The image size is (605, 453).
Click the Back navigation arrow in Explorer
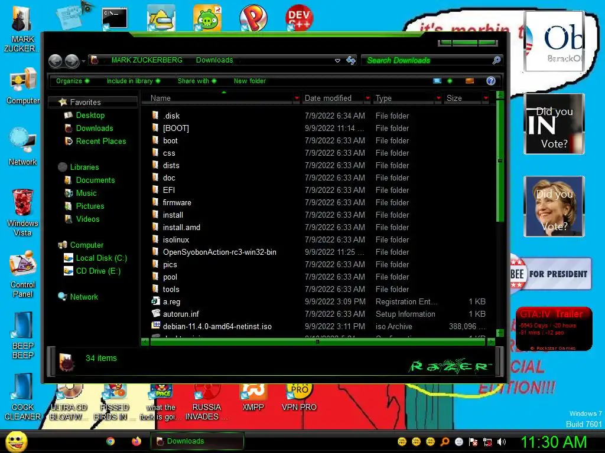[x=55, y=61]
